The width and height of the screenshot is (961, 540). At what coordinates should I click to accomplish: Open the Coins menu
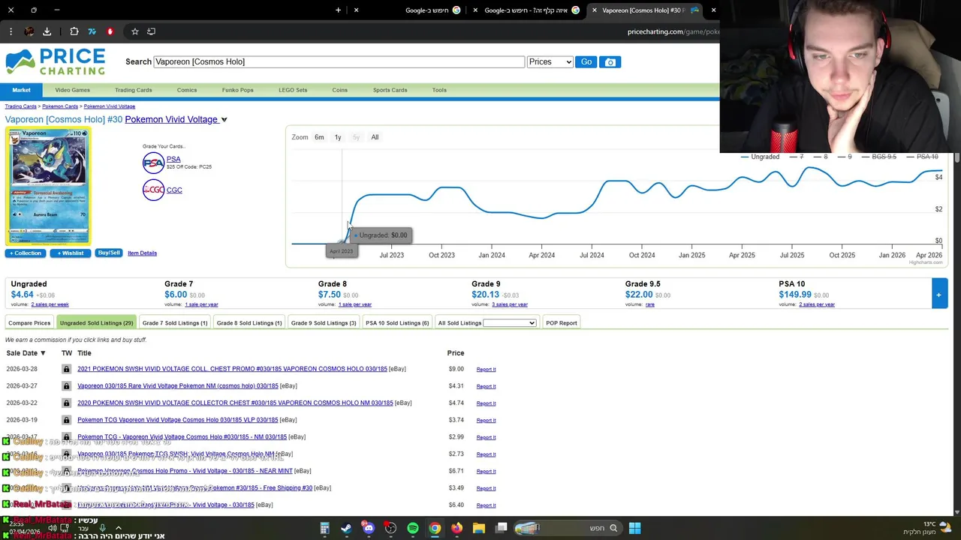339,90
